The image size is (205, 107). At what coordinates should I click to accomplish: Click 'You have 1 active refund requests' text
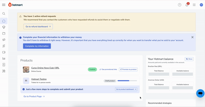click(40, 16)
